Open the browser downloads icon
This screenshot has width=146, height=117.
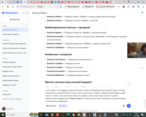click(143, 7)
